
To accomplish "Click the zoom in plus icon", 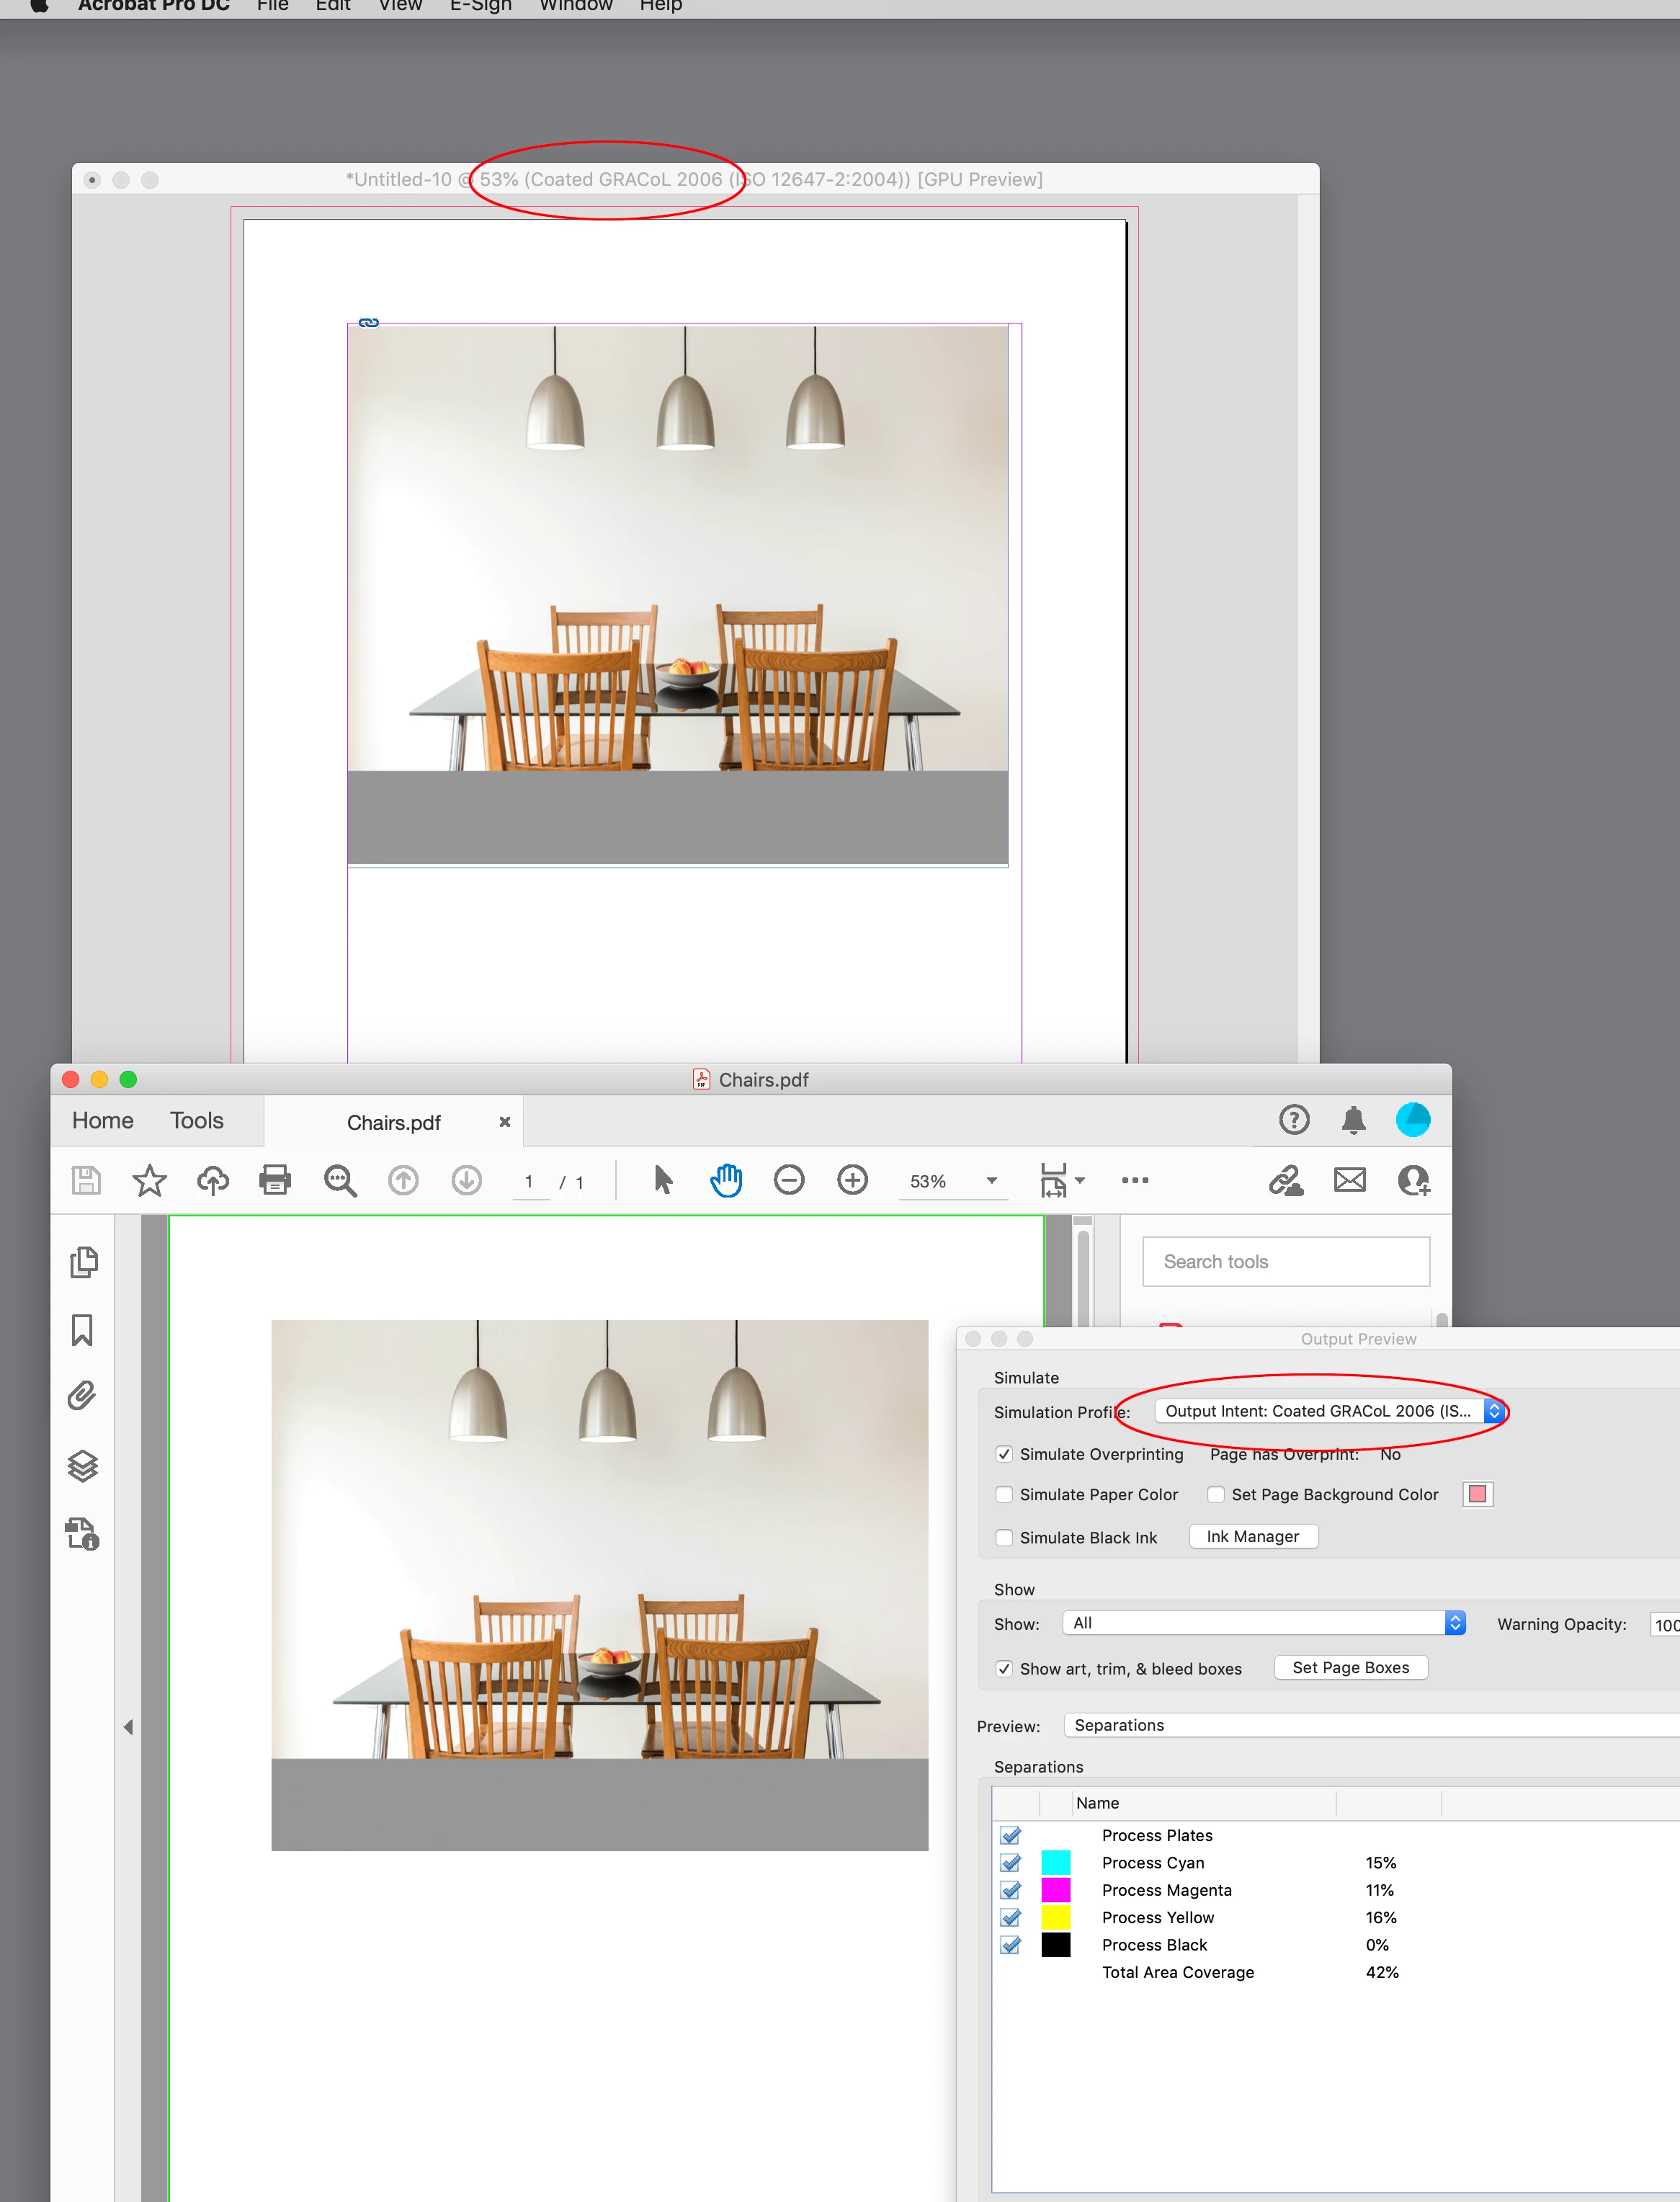I will [852, 1180].
